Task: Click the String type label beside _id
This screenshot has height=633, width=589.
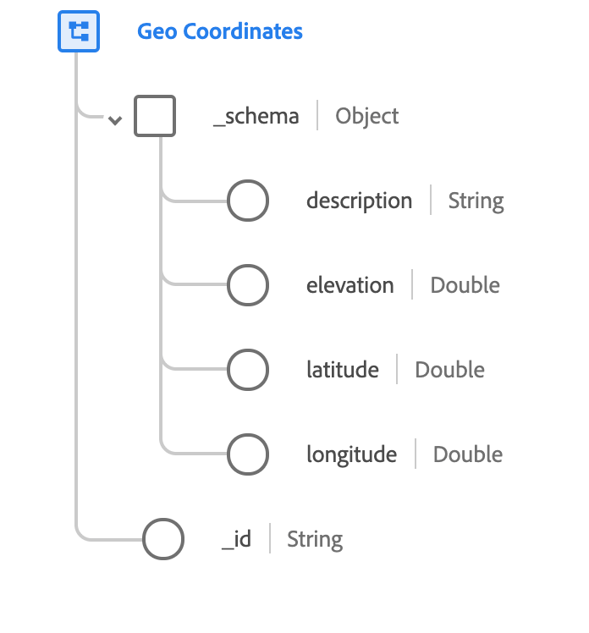Action: coord(315,539)
